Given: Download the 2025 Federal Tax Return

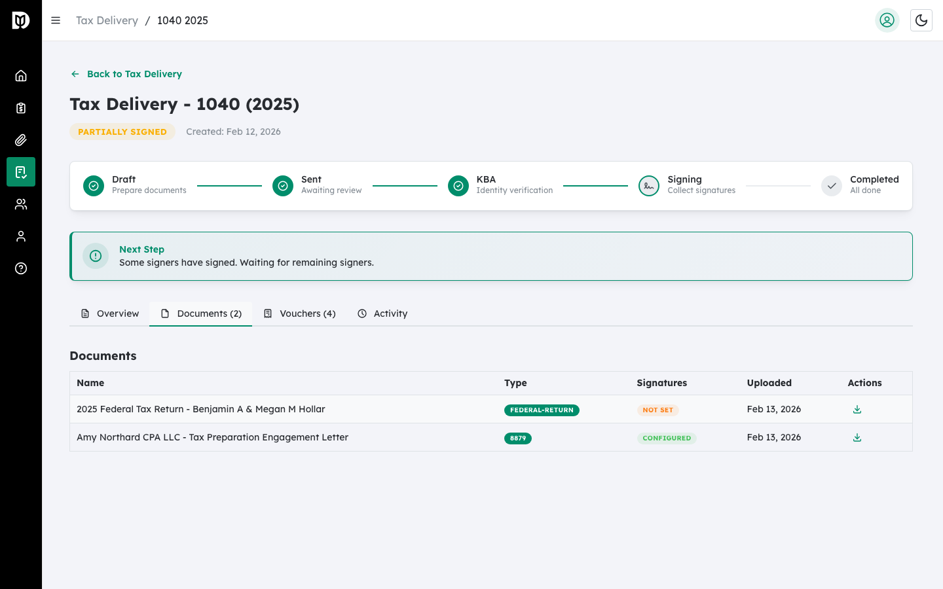Looking at the screenshot, I should [x=857, y=408].
